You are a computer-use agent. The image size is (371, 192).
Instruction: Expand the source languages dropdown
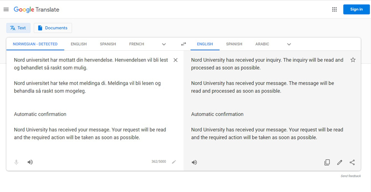pos(164,44)
